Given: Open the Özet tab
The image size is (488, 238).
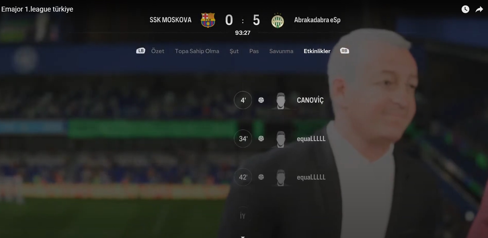Looking at the screenshot, I should click(x=158, y=51).
